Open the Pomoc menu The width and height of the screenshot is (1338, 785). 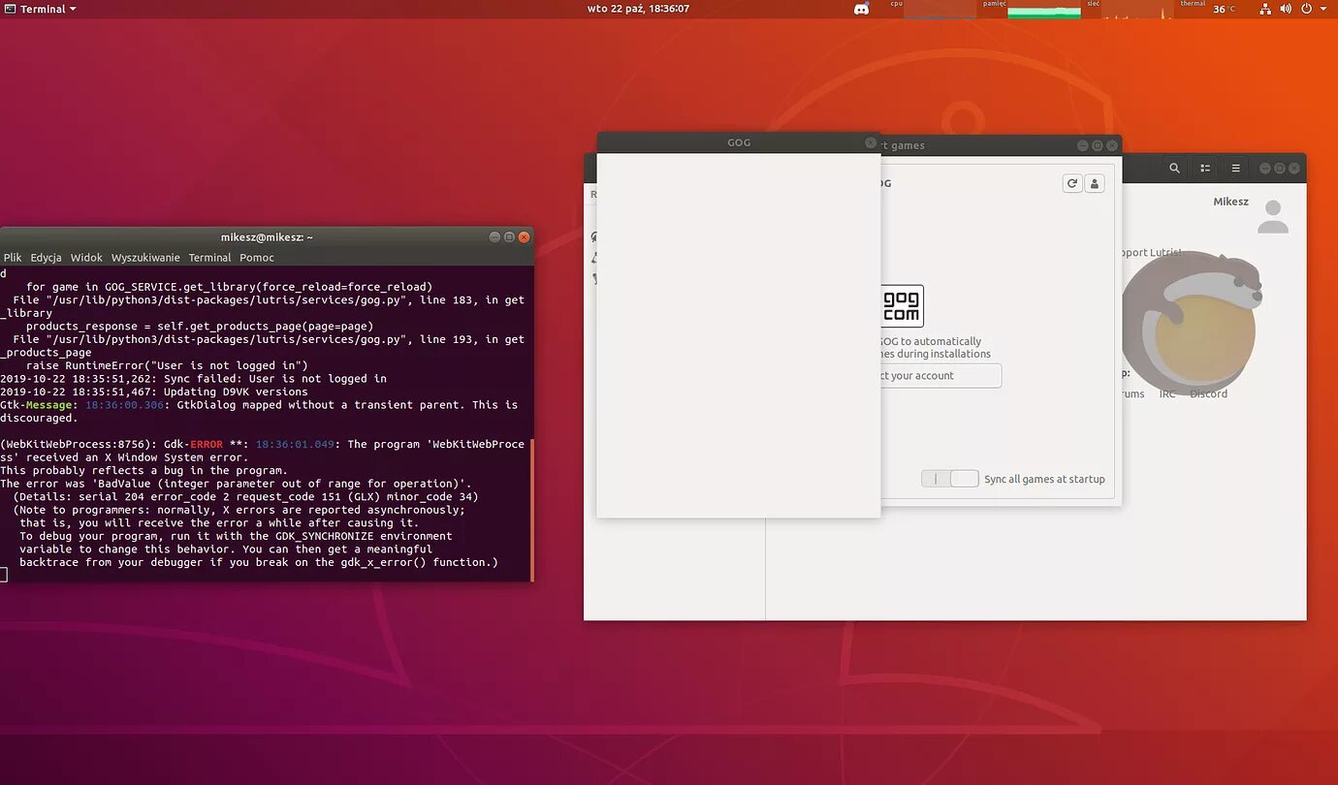[x=257, y=258]
